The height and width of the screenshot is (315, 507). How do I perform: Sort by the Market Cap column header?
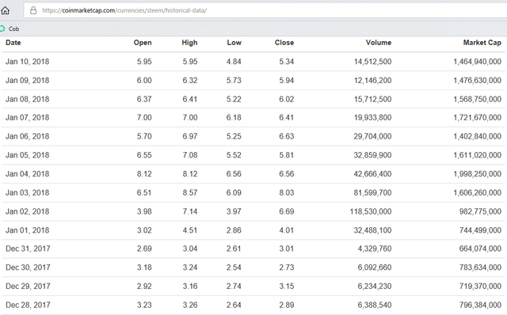[482, 43]
